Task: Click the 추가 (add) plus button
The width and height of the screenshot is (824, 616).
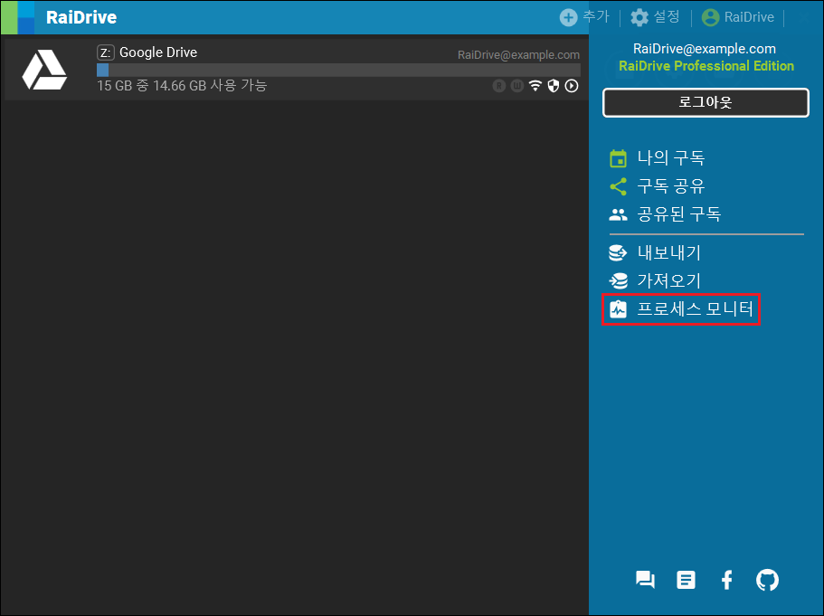Action: 583,17
